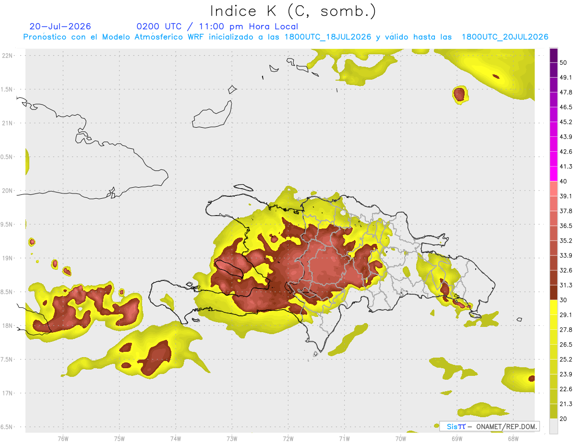Screen dimensions: 576x445
Task: Click the "0200 UTC / 11:00 pm Hora Local" text
Action: [x=217, y=26]
